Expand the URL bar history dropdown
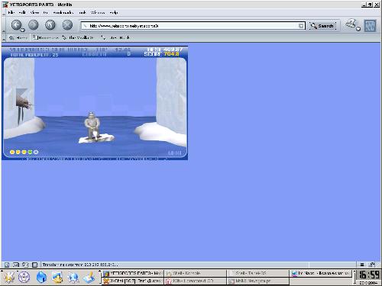Image resolution: width=382 pixels, height=286 pixels. pyautogui.click(x=301, y=26)
